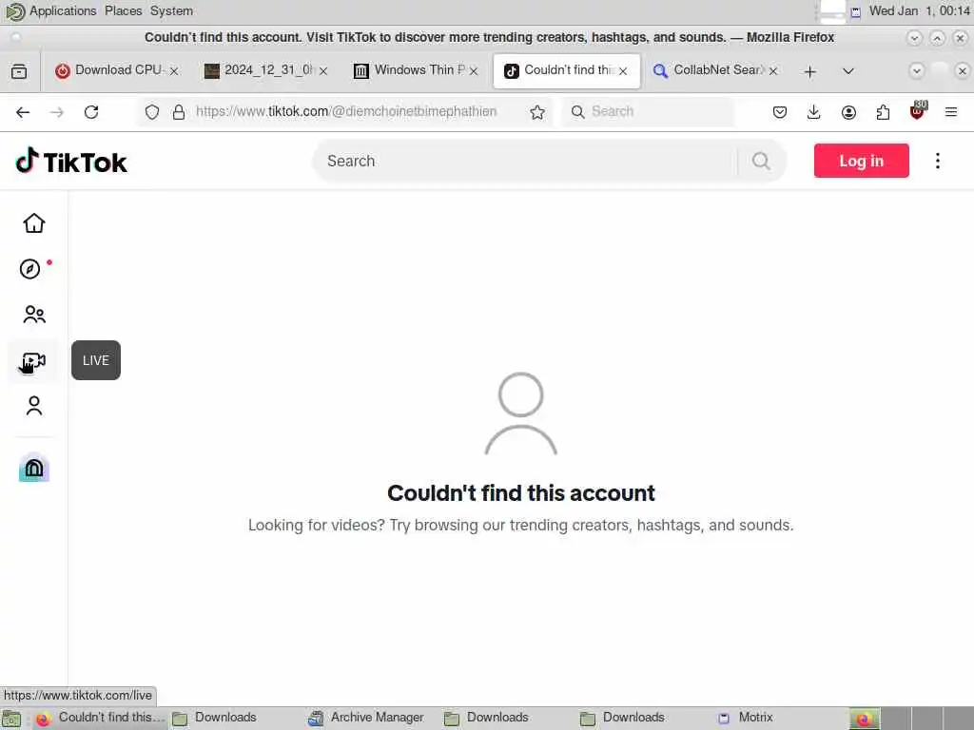Expand the list all tabs chevron

[x=847, y=70]
